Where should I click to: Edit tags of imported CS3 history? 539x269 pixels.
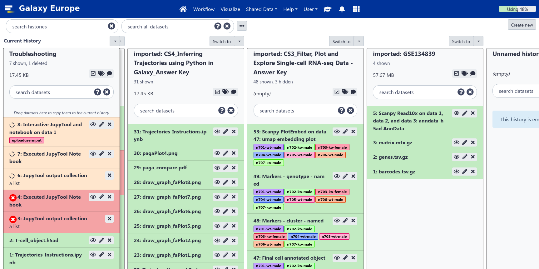click(x=345, y=92)
